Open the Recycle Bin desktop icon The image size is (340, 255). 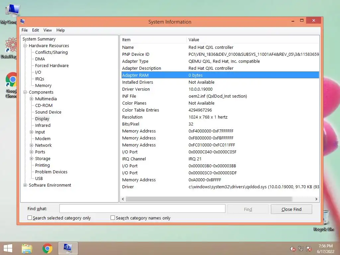coord(324,221)
